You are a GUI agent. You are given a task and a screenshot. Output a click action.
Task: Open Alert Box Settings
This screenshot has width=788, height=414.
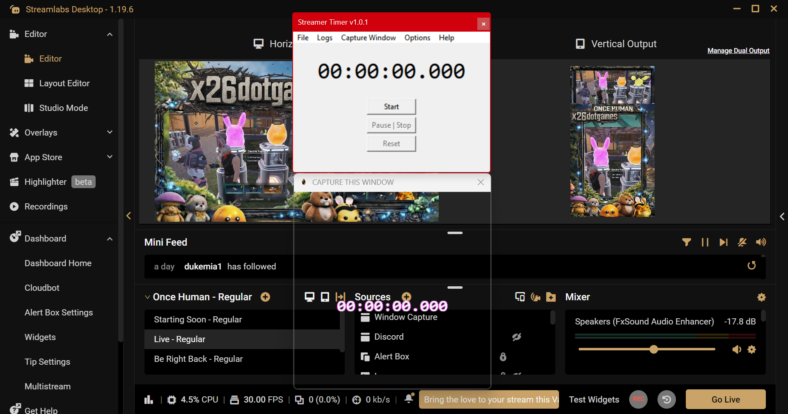[x=59, y=313]
